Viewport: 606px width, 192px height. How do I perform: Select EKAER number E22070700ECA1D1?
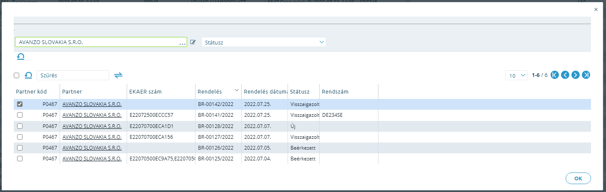(x=151, y=126)
